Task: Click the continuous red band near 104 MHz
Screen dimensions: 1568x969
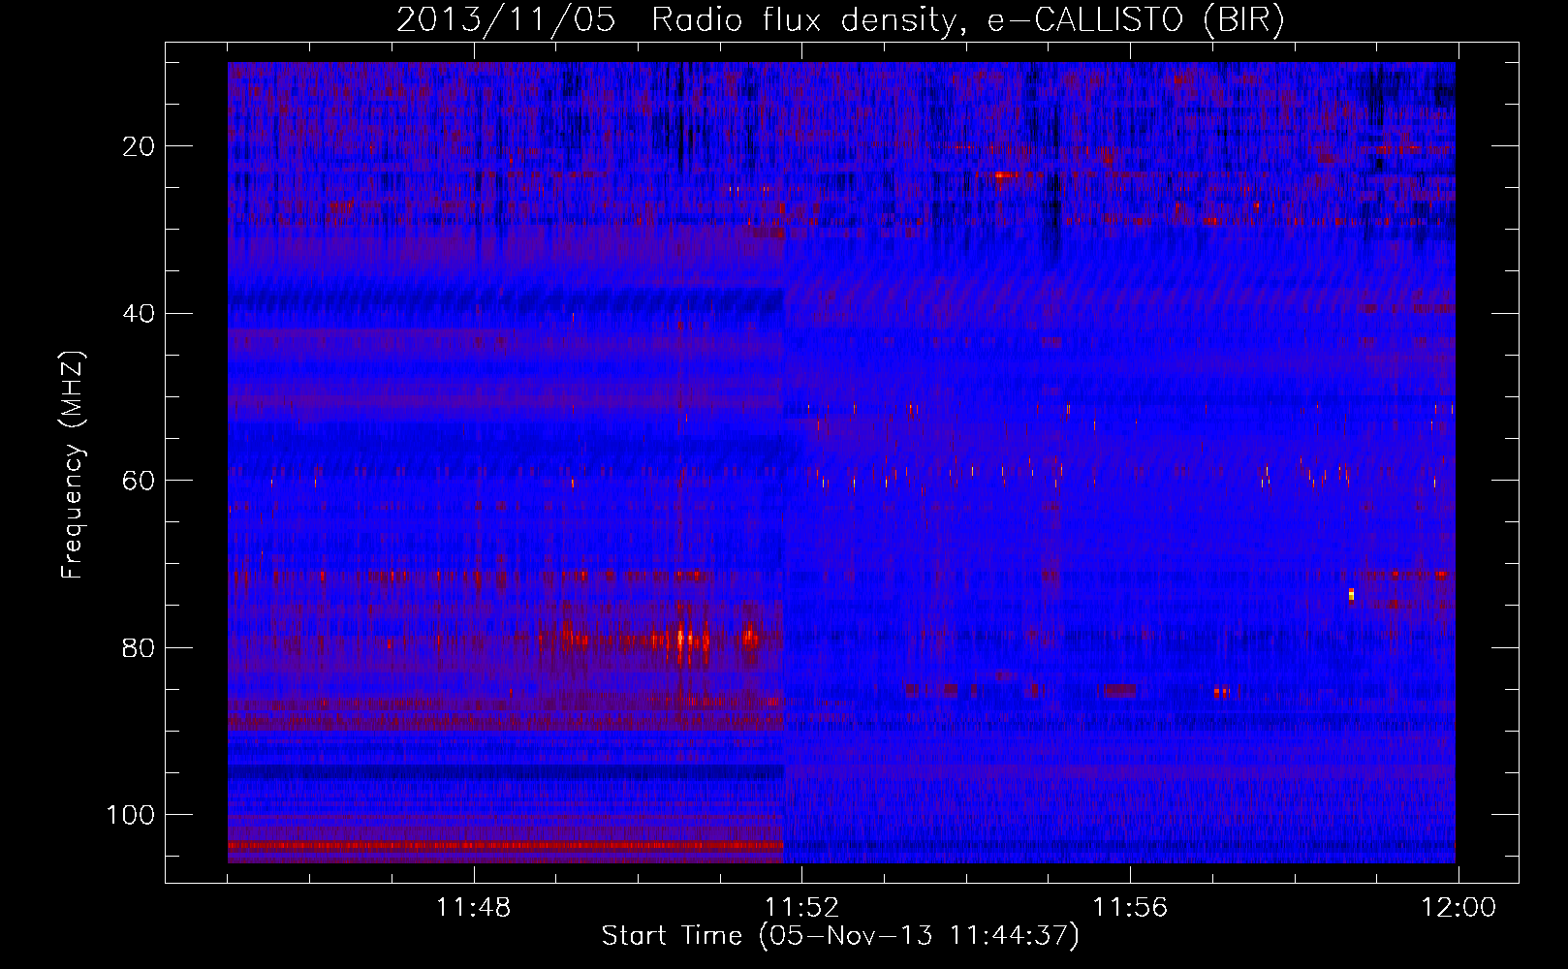Action: coord(505,846)
